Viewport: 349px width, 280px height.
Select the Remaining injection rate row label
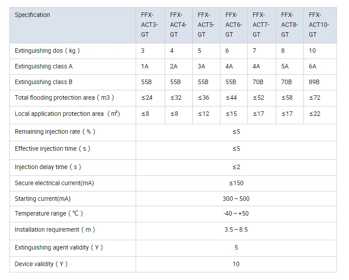pos(55,132)
